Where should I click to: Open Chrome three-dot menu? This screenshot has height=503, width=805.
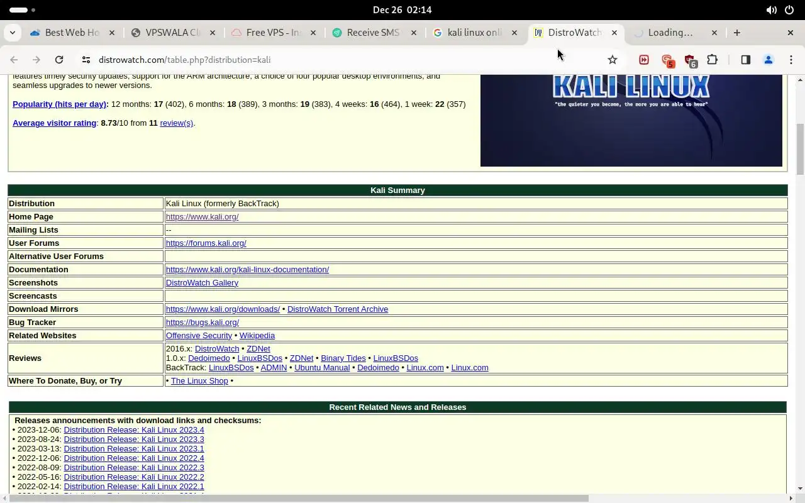point(791,60)
